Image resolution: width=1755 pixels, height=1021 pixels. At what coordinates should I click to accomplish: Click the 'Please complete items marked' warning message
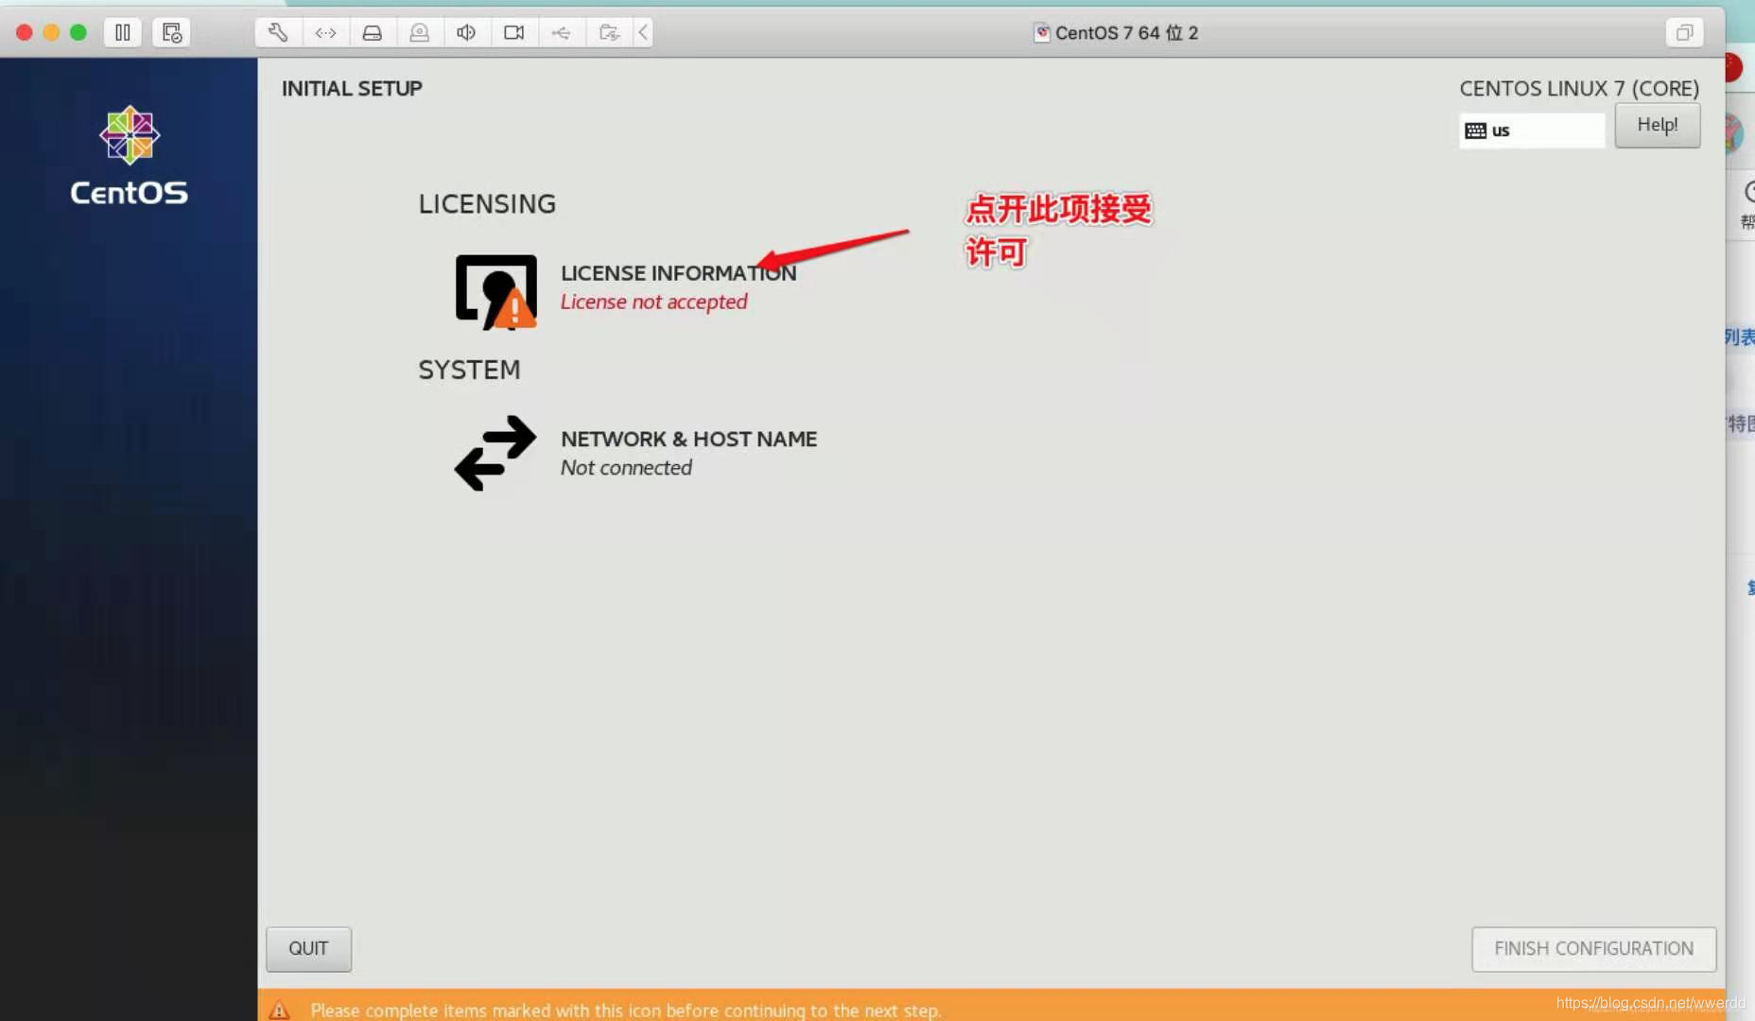pos(626,1010)
